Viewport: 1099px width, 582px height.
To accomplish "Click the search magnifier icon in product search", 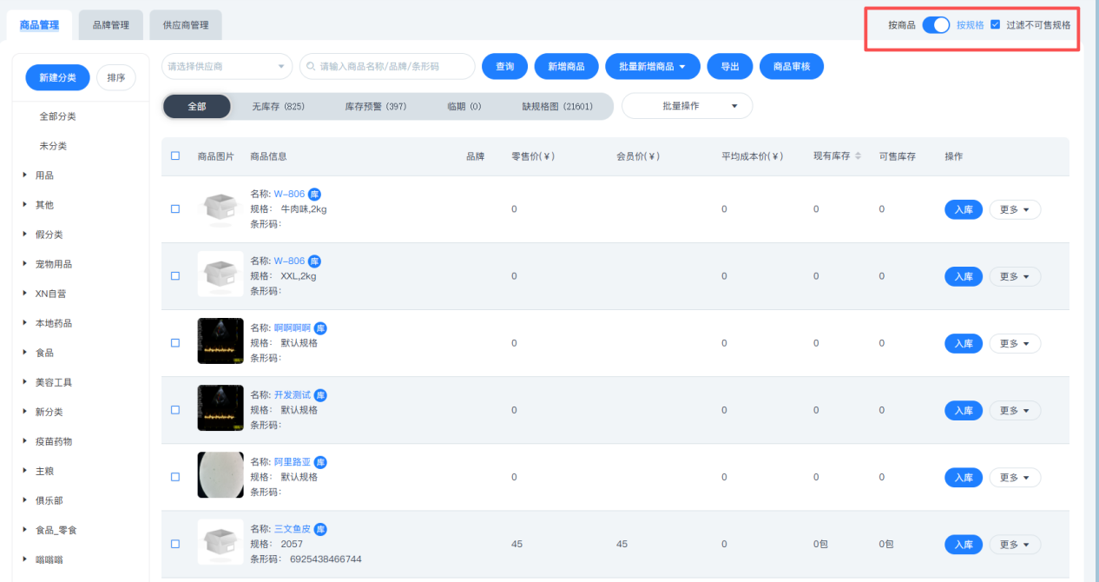I will (x=312, y=67).
